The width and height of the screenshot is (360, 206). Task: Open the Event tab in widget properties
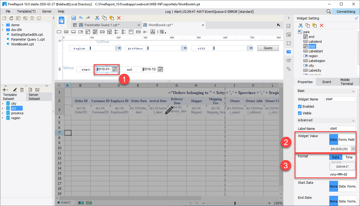point(327,82)
